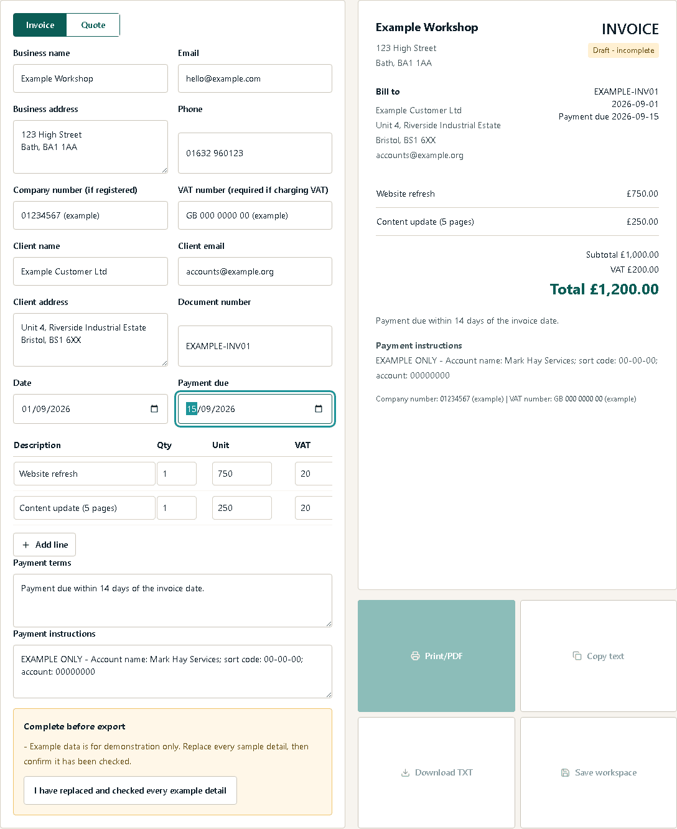Open the Date field calendar picker icon
677x829 pixels.
[154, 409]
